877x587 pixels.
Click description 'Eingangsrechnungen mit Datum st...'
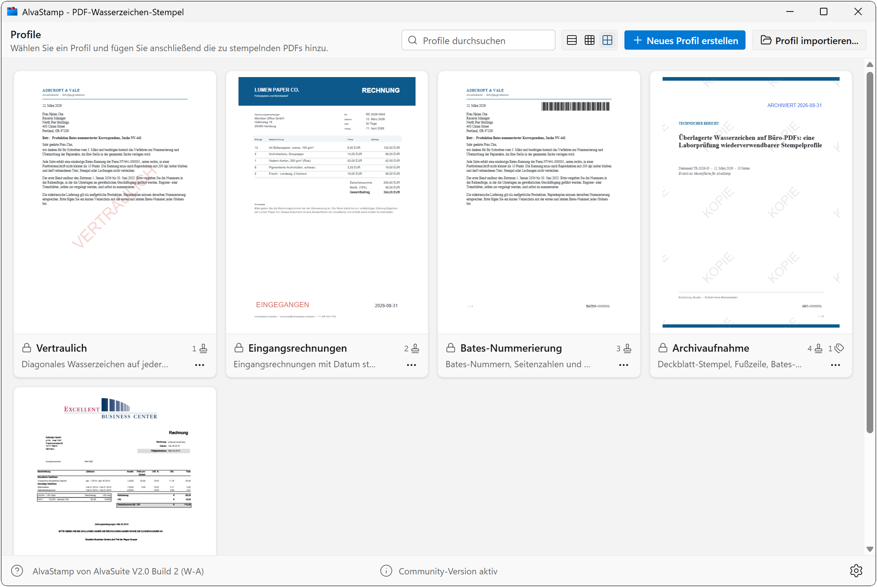(304, 364)
